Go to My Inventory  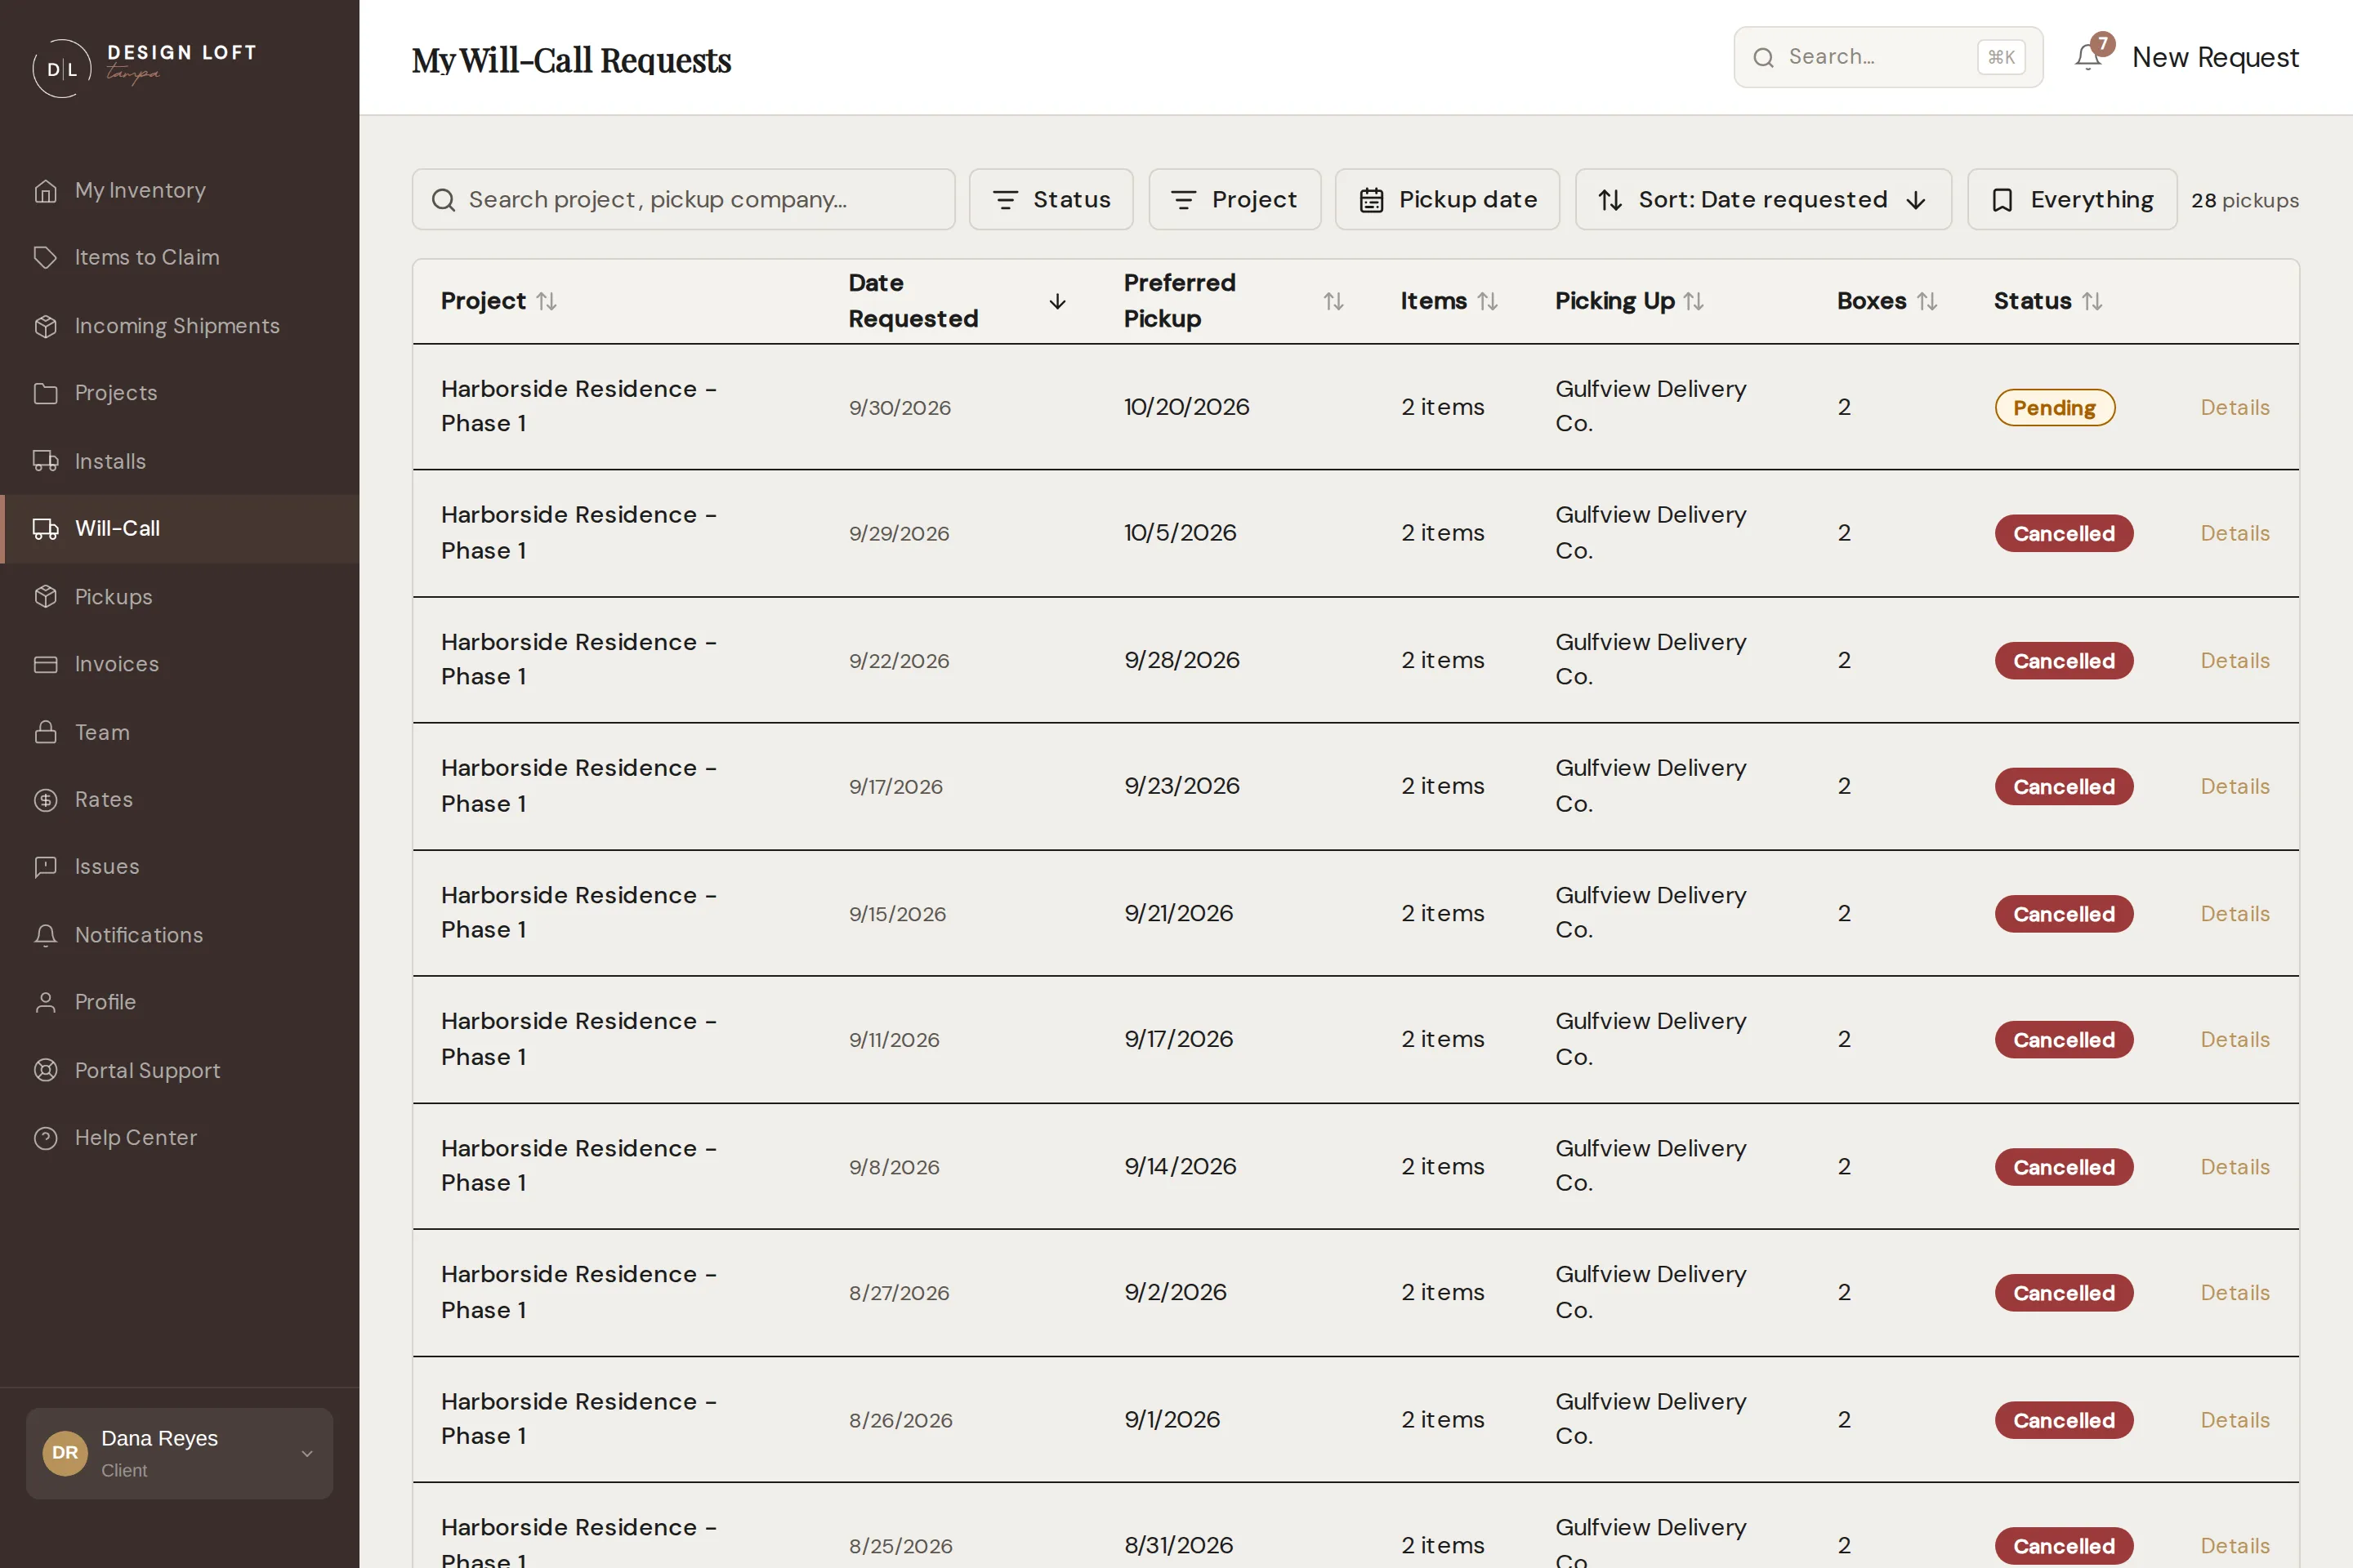tap(140, 190)
